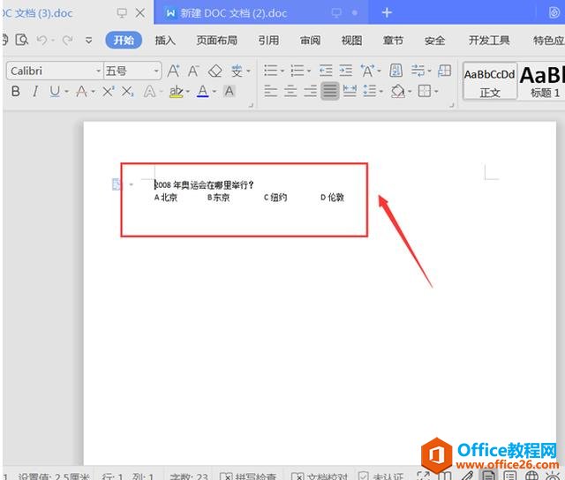The image size is (565, 480).
Task: Apply the font color
Action: tap(202, 92)
